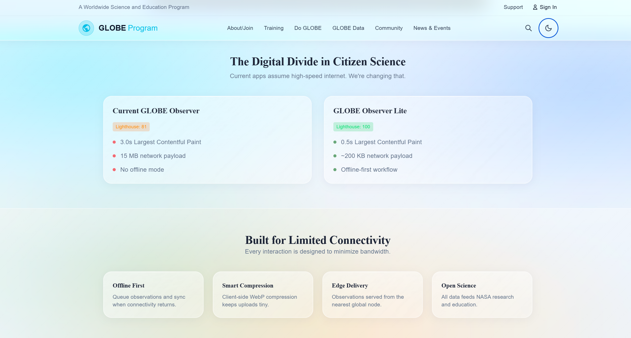Click the orange Lighthouse: 81 badge
This screenshot has width=631, height=338.
(x=131, y=127)
